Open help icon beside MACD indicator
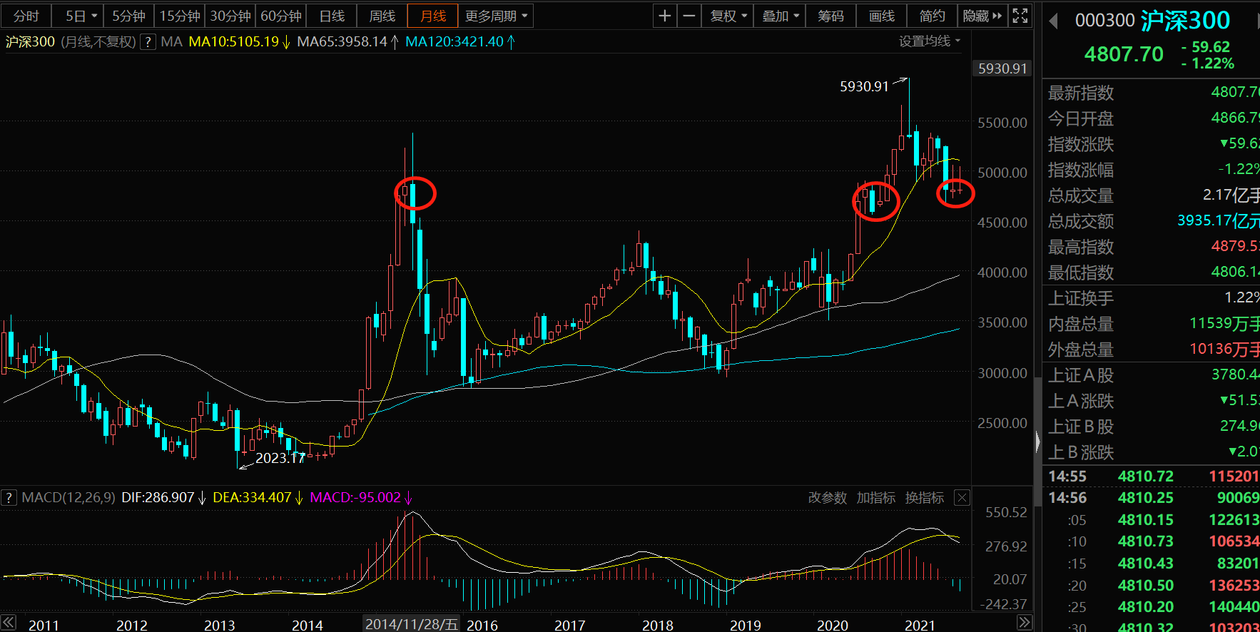1260x632 pixels. (x=9, y=497)
